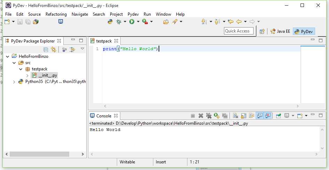Open the Navigate menu

pos(80,14)
